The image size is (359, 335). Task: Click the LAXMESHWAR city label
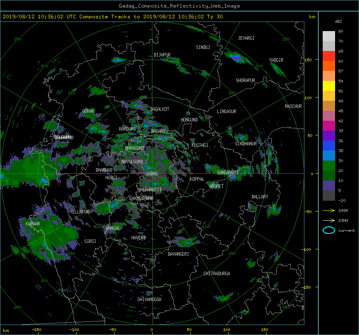coord(141,198)
